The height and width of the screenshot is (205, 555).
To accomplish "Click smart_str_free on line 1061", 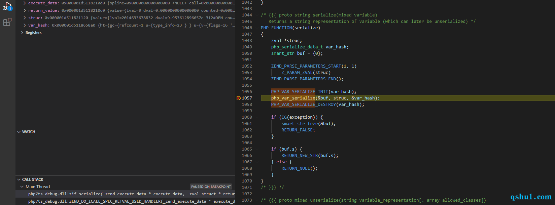I will tap(300, 124).
